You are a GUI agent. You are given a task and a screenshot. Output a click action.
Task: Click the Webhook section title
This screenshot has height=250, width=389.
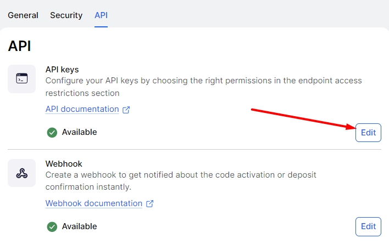pos(64,164)
